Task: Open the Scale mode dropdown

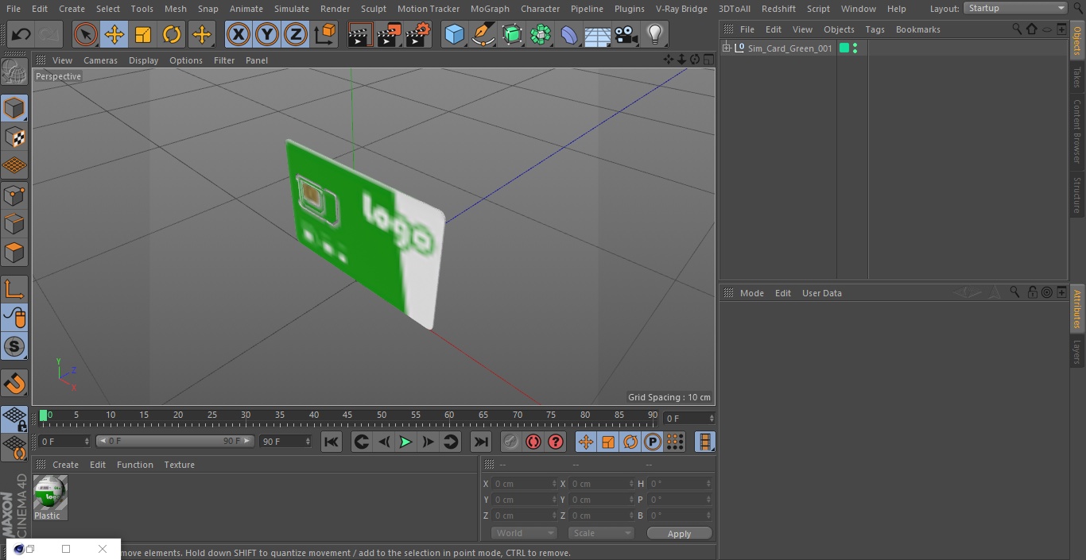Action: click(601, 533)
